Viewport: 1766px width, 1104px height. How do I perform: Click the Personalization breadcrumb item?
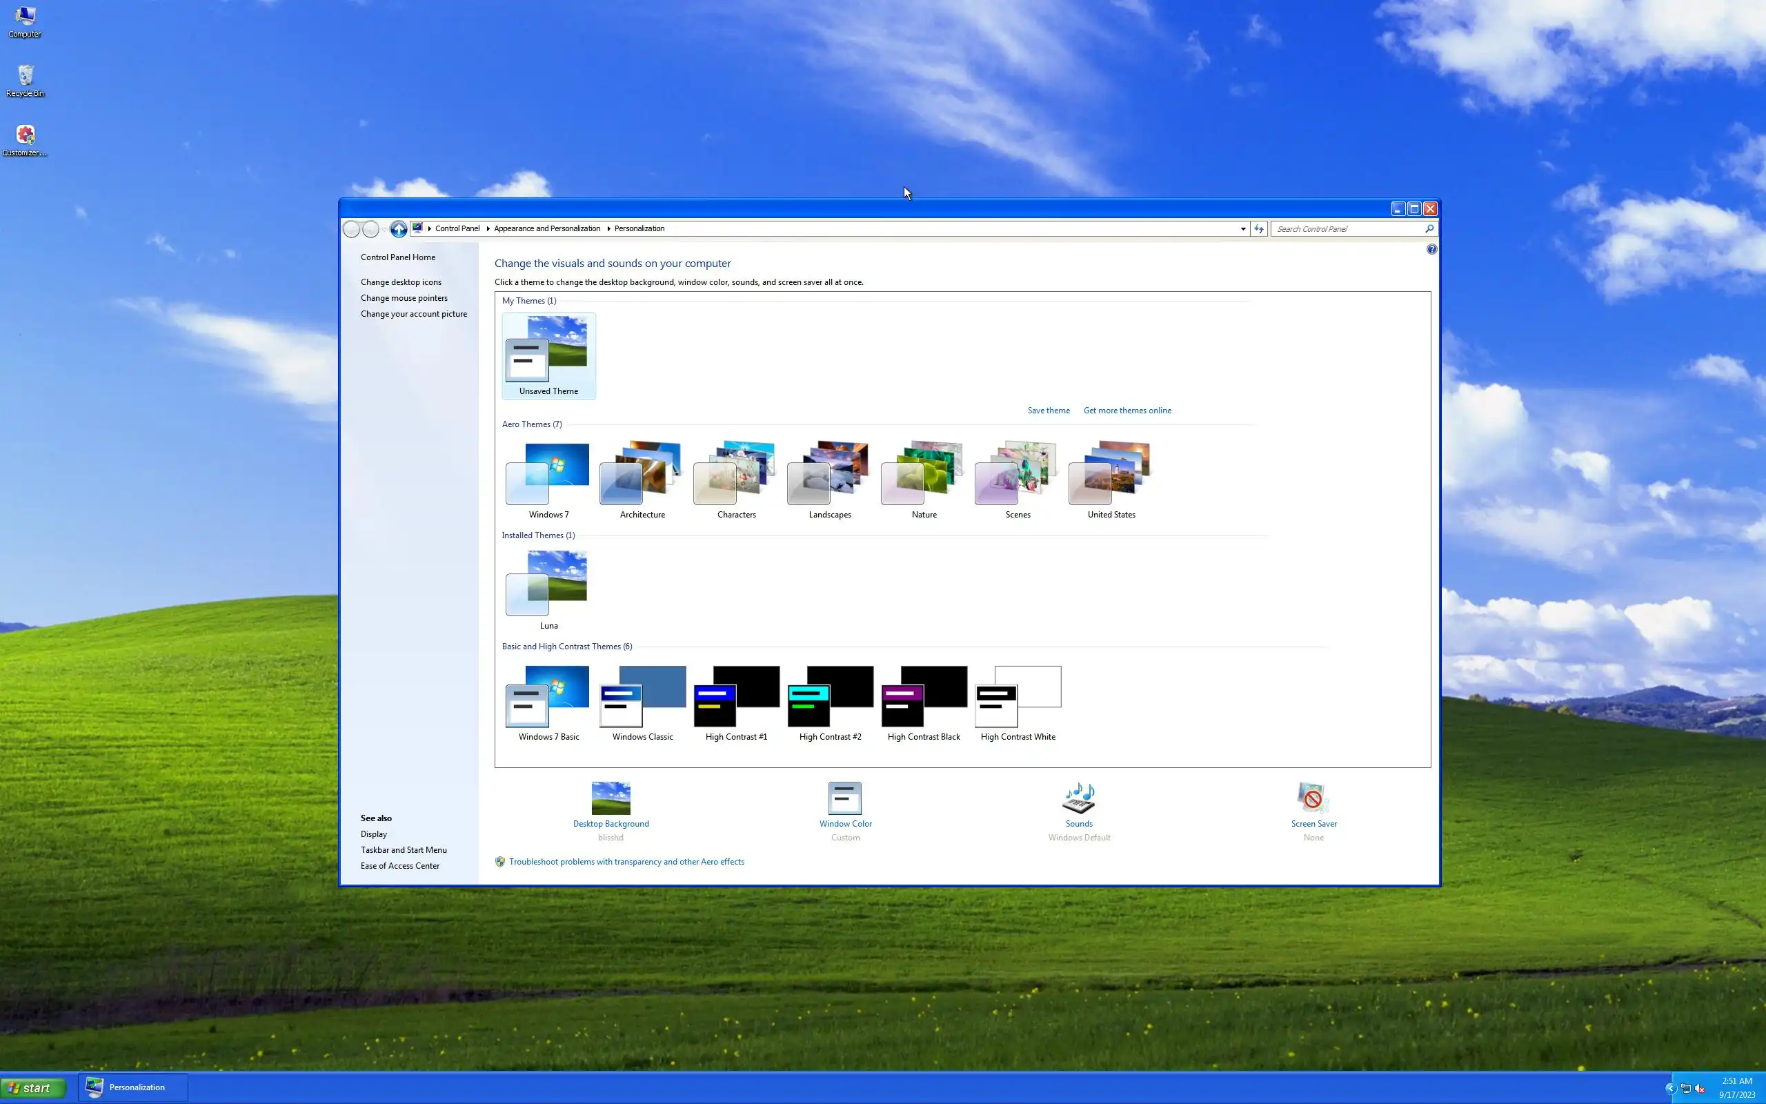click(x=639, y=229)
